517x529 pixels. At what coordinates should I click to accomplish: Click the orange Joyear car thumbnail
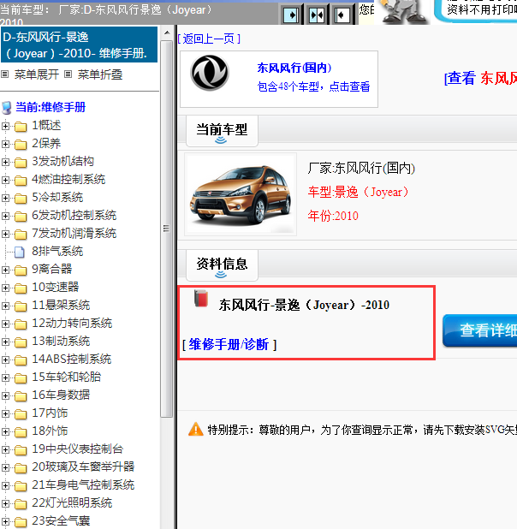[x=241, y=194]
